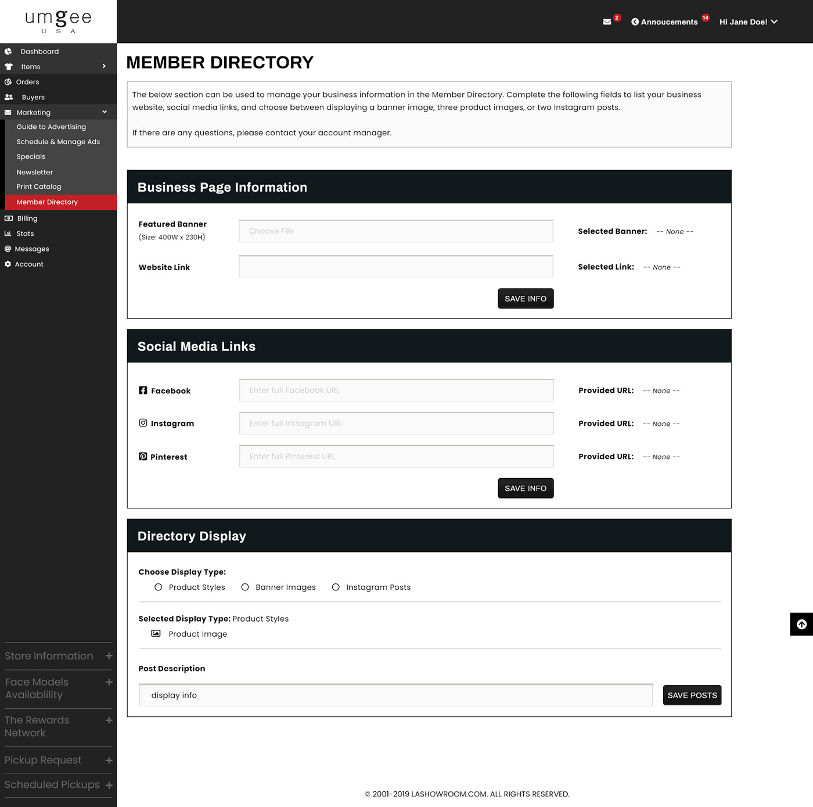Select the Banner Images display type
This screenshot has height=807, width=813.
tap(245, 587)
